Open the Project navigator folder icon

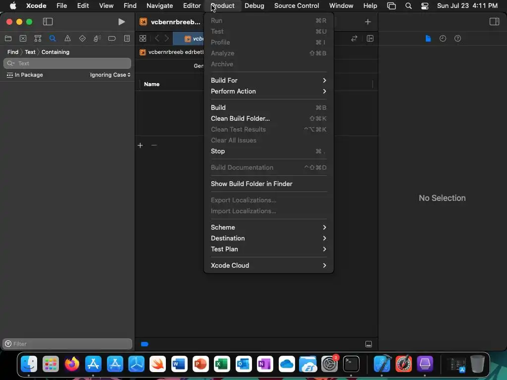[x=8, y=39]
